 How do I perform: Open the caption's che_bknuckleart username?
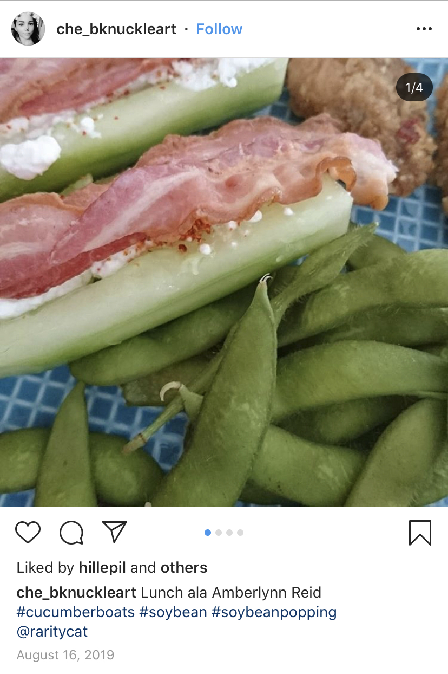pyautogui.click(x=76, y=593)
